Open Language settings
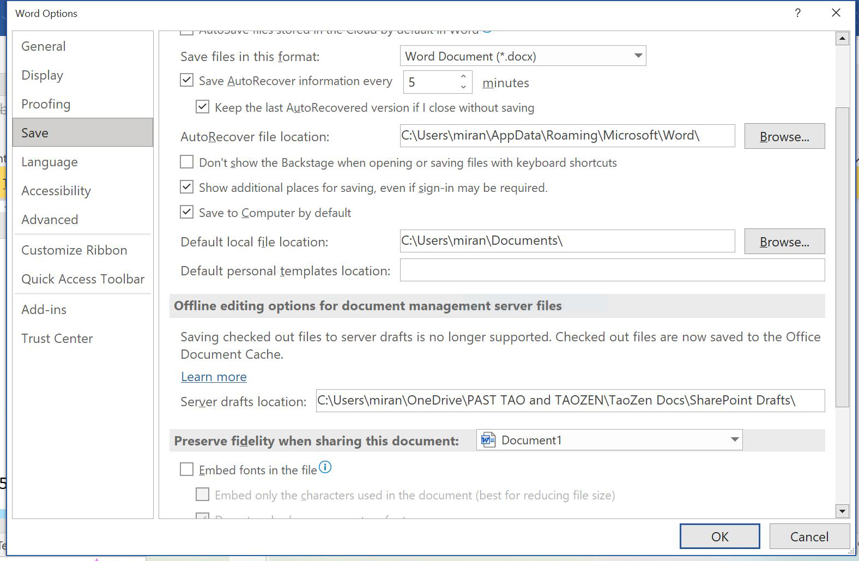Viewport: 859px width, 561px height. (83, 162)
